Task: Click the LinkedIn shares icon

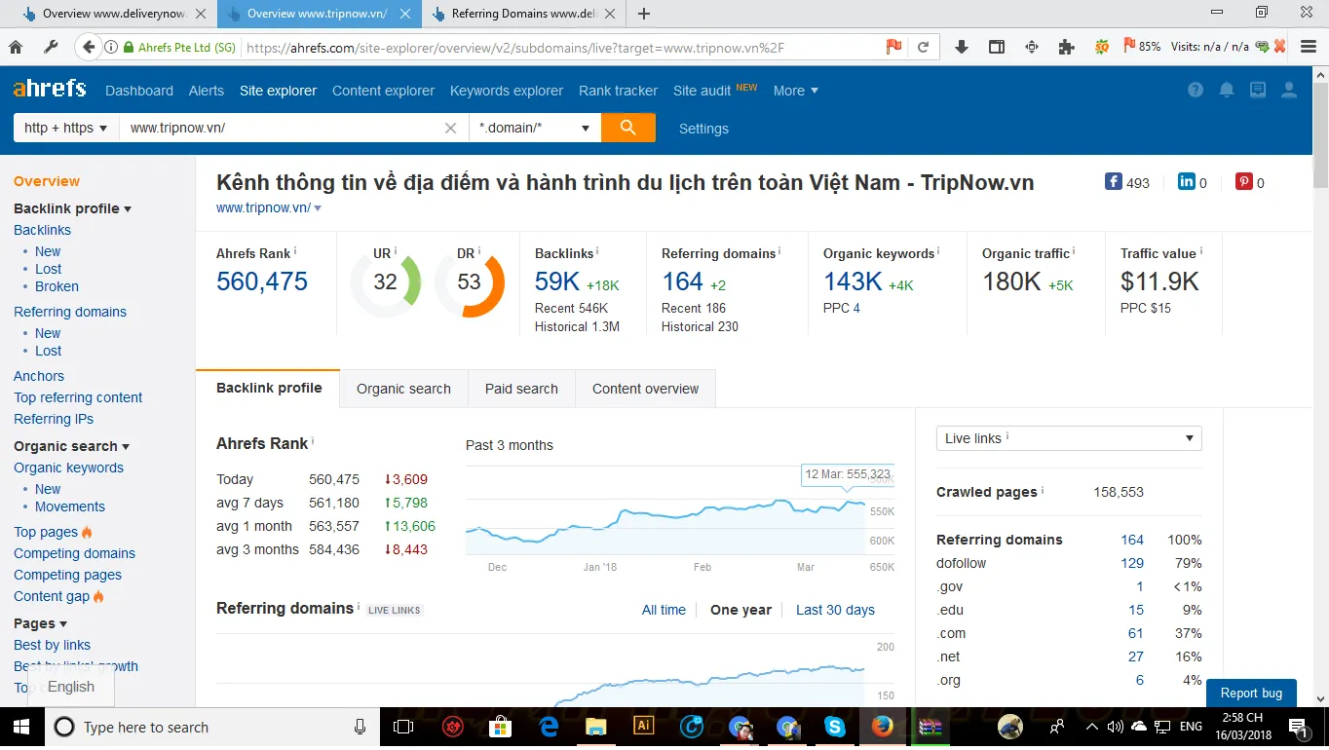Action: coord(1186,182)
